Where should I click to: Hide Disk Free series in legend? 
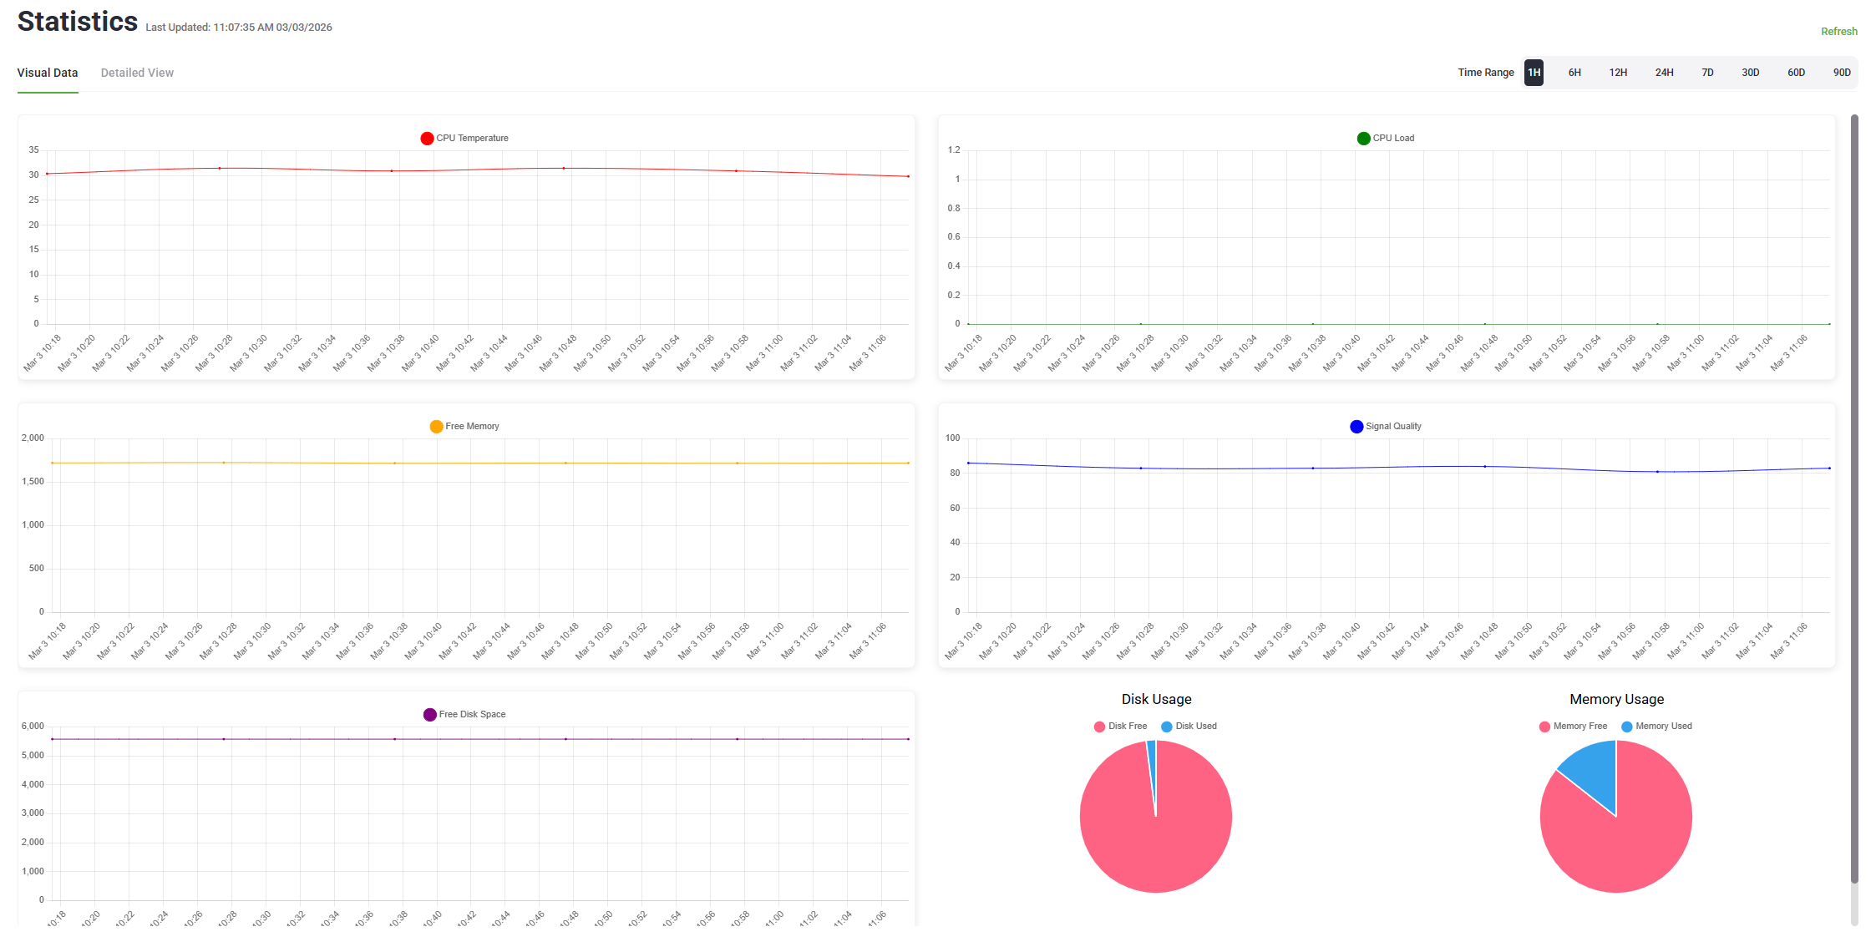tap(1100, 727)
